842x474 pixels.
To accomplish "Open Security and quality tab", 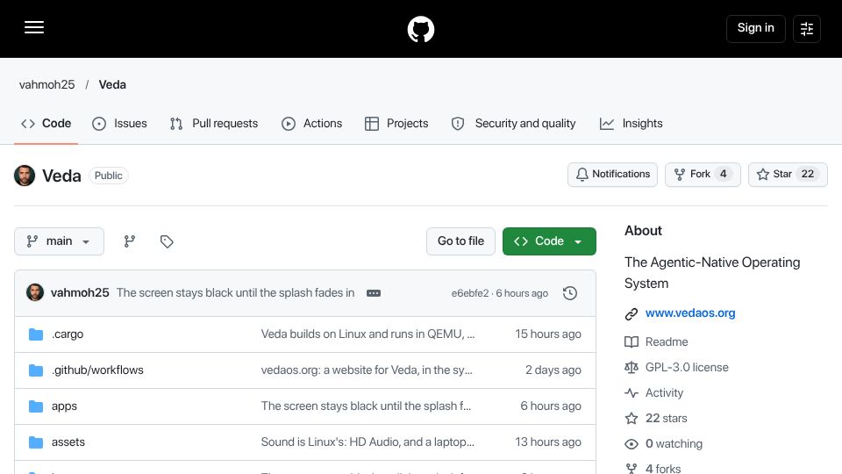I will [513, 124].
